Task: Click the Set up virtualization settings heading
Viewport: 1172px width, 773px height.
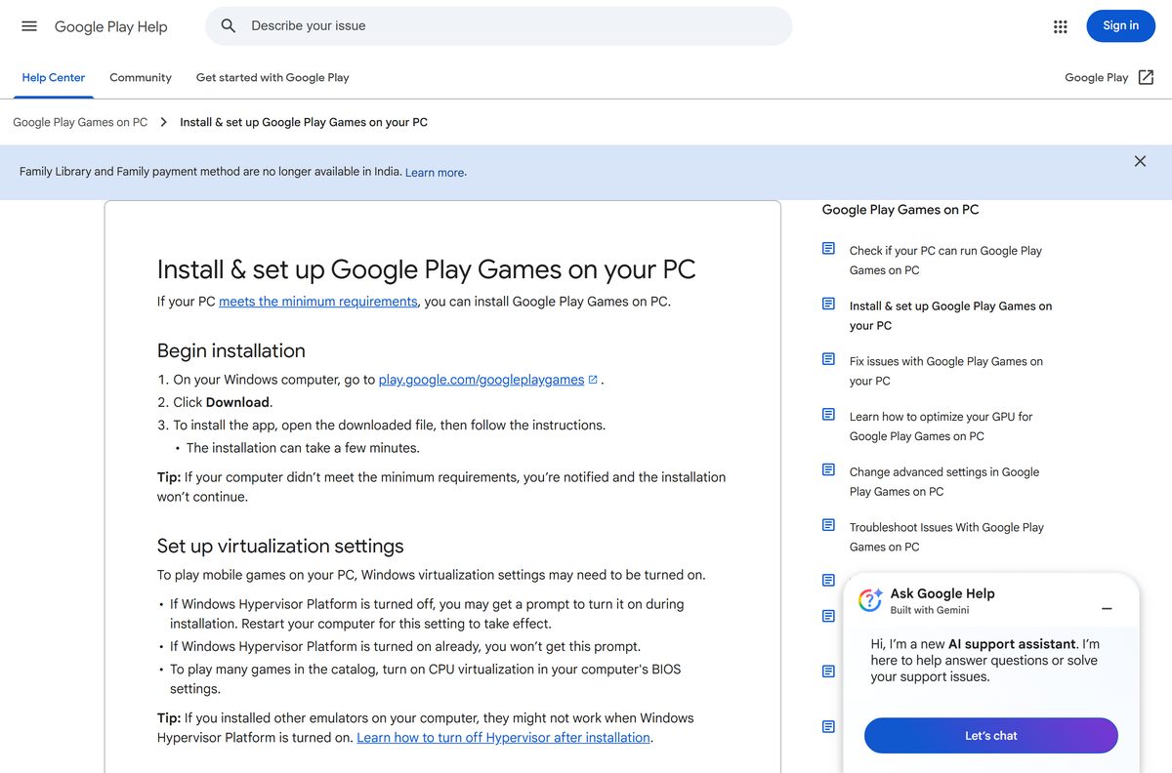Action: click(280, 546)
